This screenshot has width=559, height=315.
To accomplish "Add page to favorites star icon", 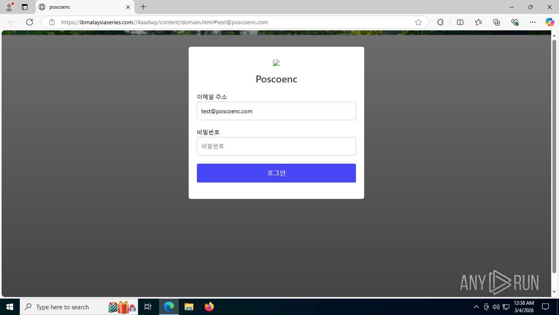I will [418, 22].
